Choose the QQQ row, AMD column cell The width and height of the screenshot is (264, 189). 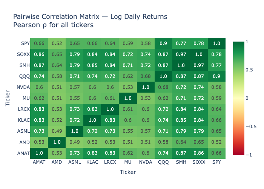coord(57,75)
